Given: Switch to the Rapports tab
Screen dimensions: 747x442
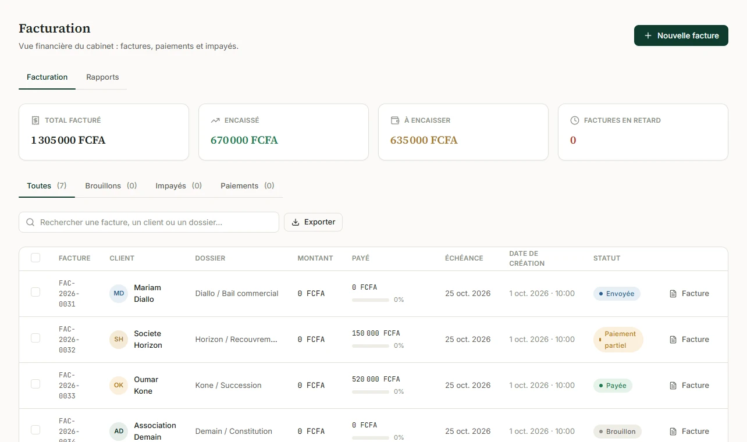Looking at the screenshot, I should click(102, 77).
